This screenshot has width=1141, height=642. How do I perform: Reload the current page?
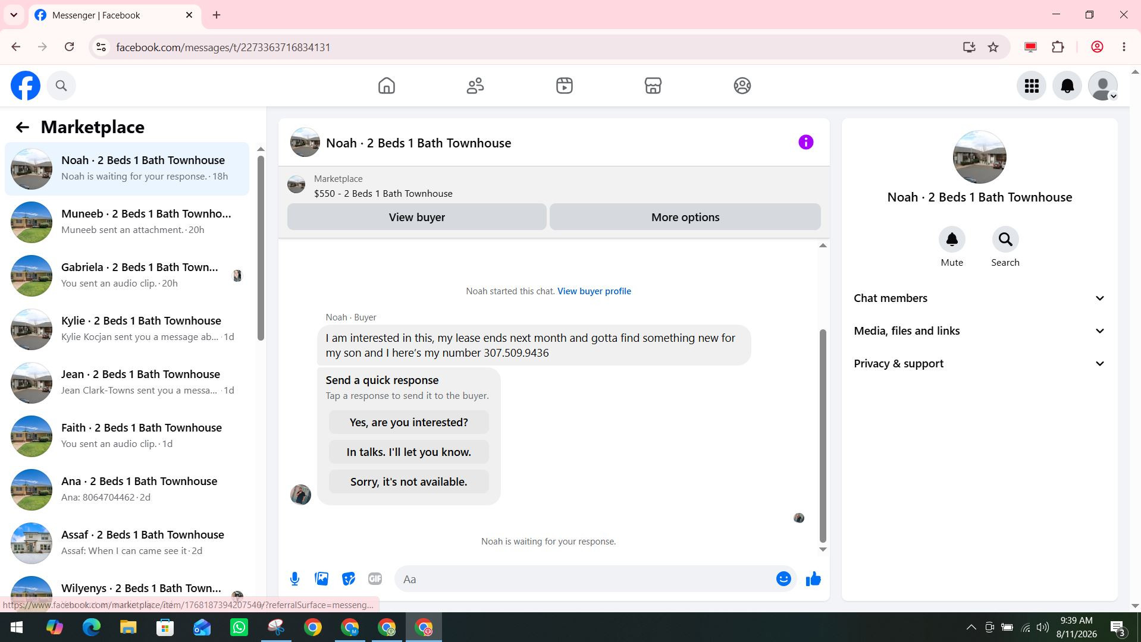pos(69,47)
